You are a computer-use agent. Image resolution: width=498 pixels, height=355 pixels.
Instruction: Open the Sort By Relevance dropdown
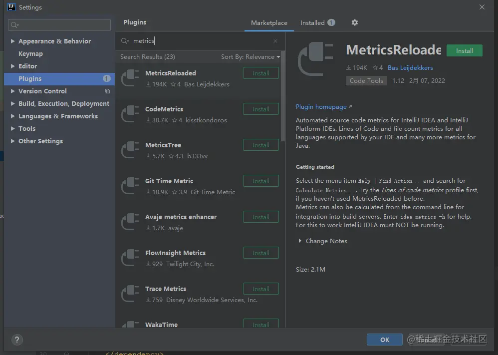[250, 57]
